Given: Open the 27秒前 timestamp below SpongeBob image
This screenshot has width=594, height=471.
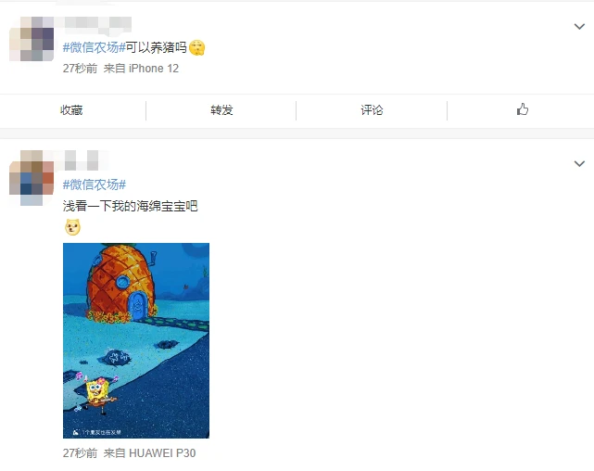Looking at the screenshot, I should coord(80,452).
